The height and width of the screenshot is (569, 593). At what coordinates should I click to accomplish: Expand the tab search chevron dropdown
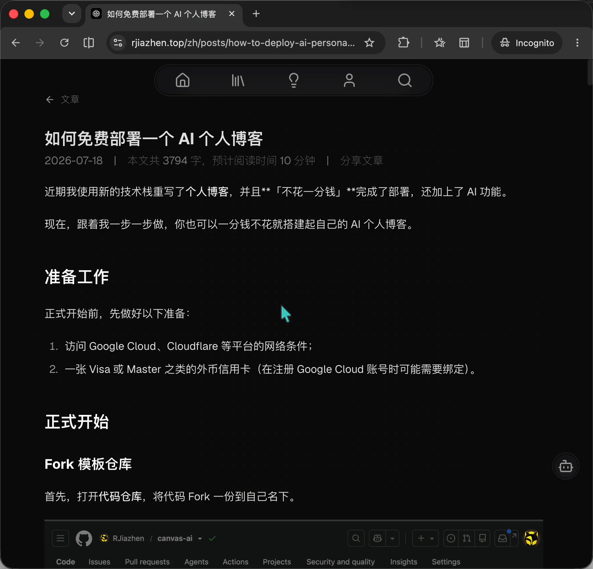tap(72, 14)
